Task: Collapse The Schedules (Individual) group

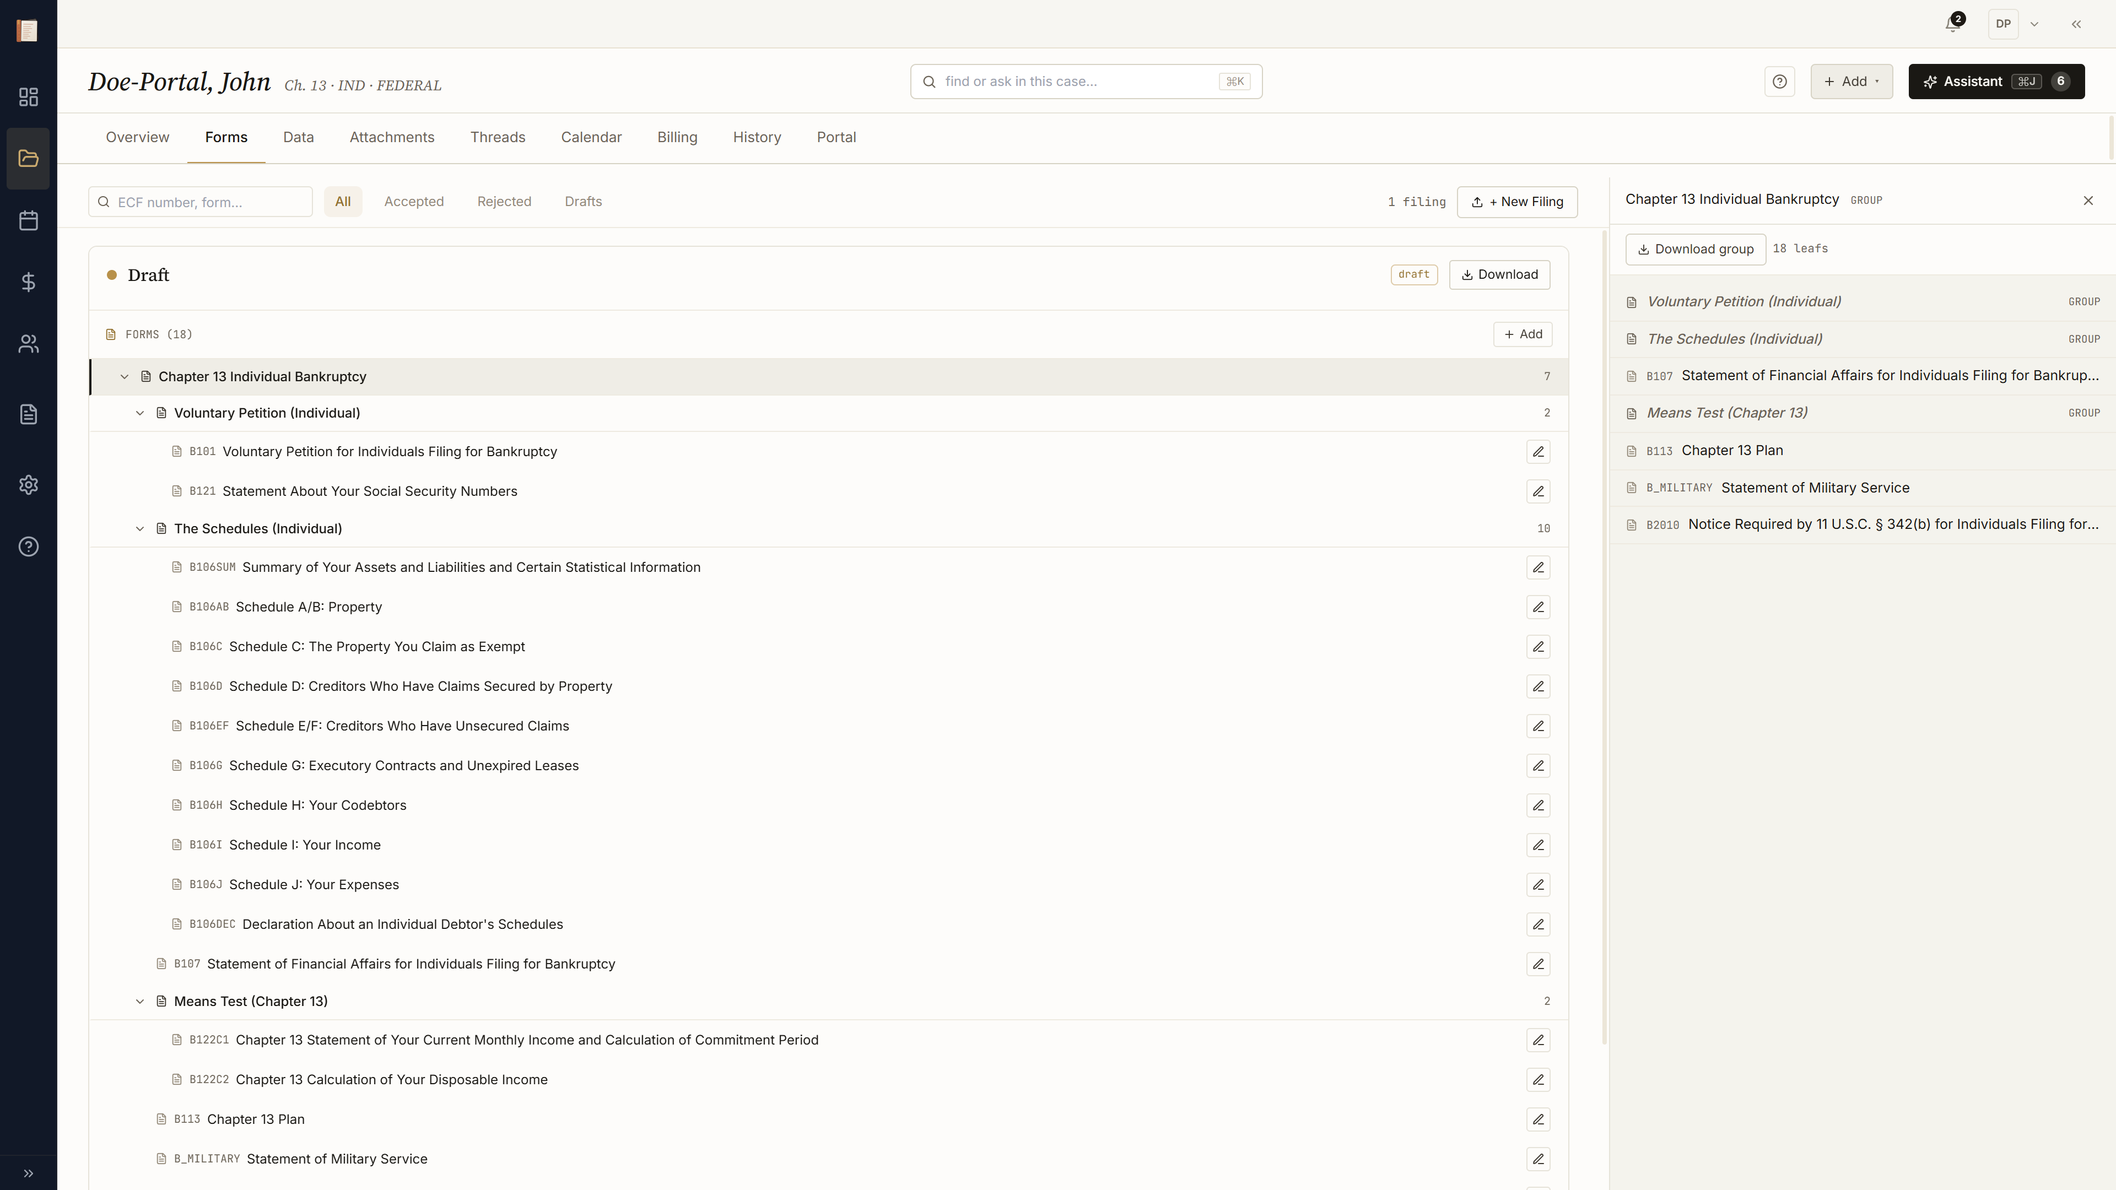Action: 139,528
